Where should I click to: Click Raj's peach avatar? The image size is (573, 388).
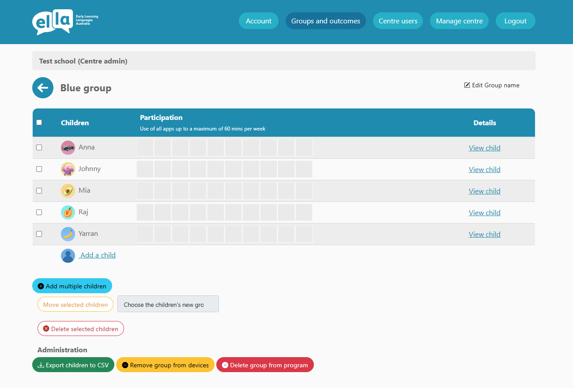click(x=68, y=213)
